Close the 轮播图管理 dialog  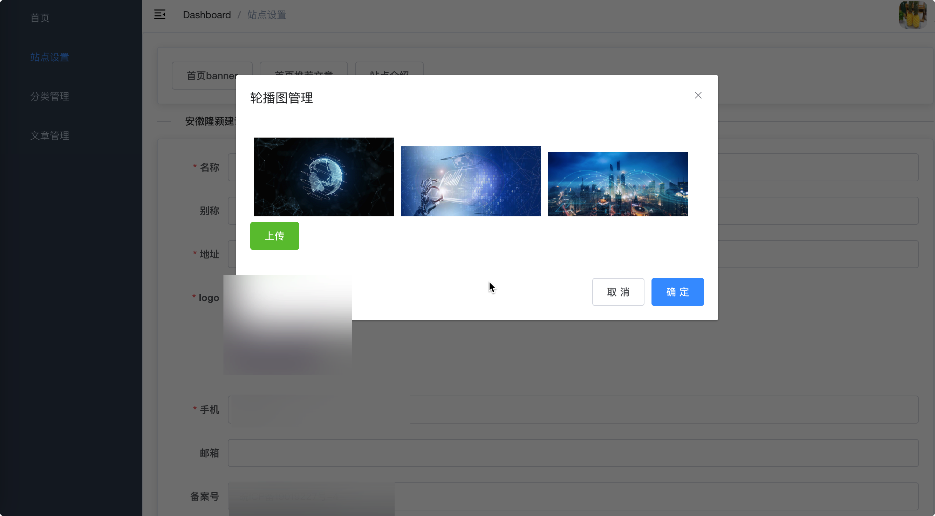pos(698,95)
